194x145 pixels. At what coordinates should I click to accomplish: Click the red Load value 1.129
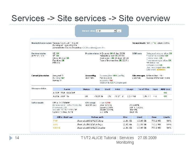click(x=108, y=103)
